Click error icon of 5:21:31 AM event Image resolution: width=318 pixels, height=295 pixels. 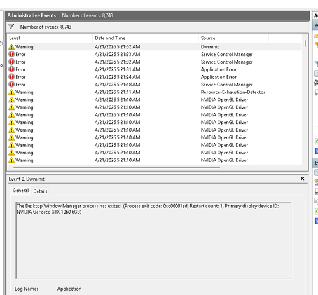click(x=11, y=69)
